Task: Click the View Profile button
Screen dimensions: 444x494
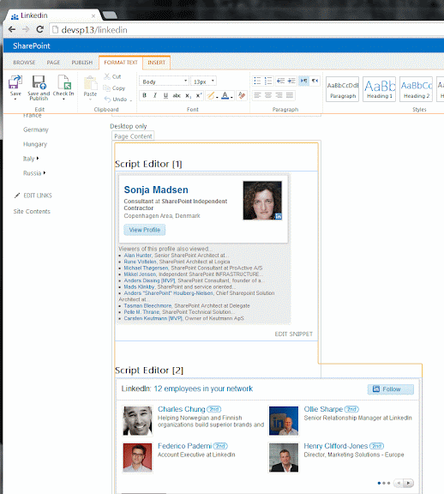Action: tap(145, 230)
